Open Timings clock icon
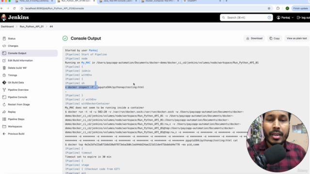The image size is (310, 174). tap(4, 75)
